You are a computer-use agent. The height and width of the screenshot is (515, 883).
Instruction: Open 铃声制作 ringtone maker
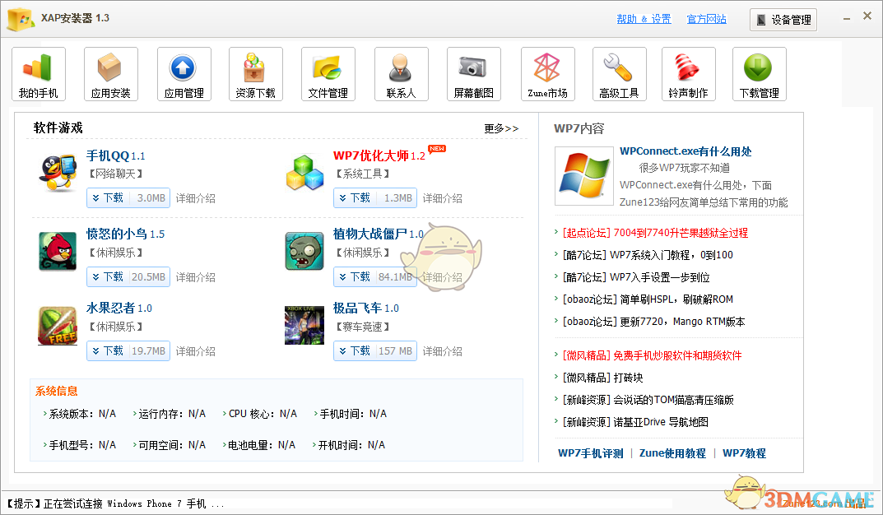coord(689,74)
